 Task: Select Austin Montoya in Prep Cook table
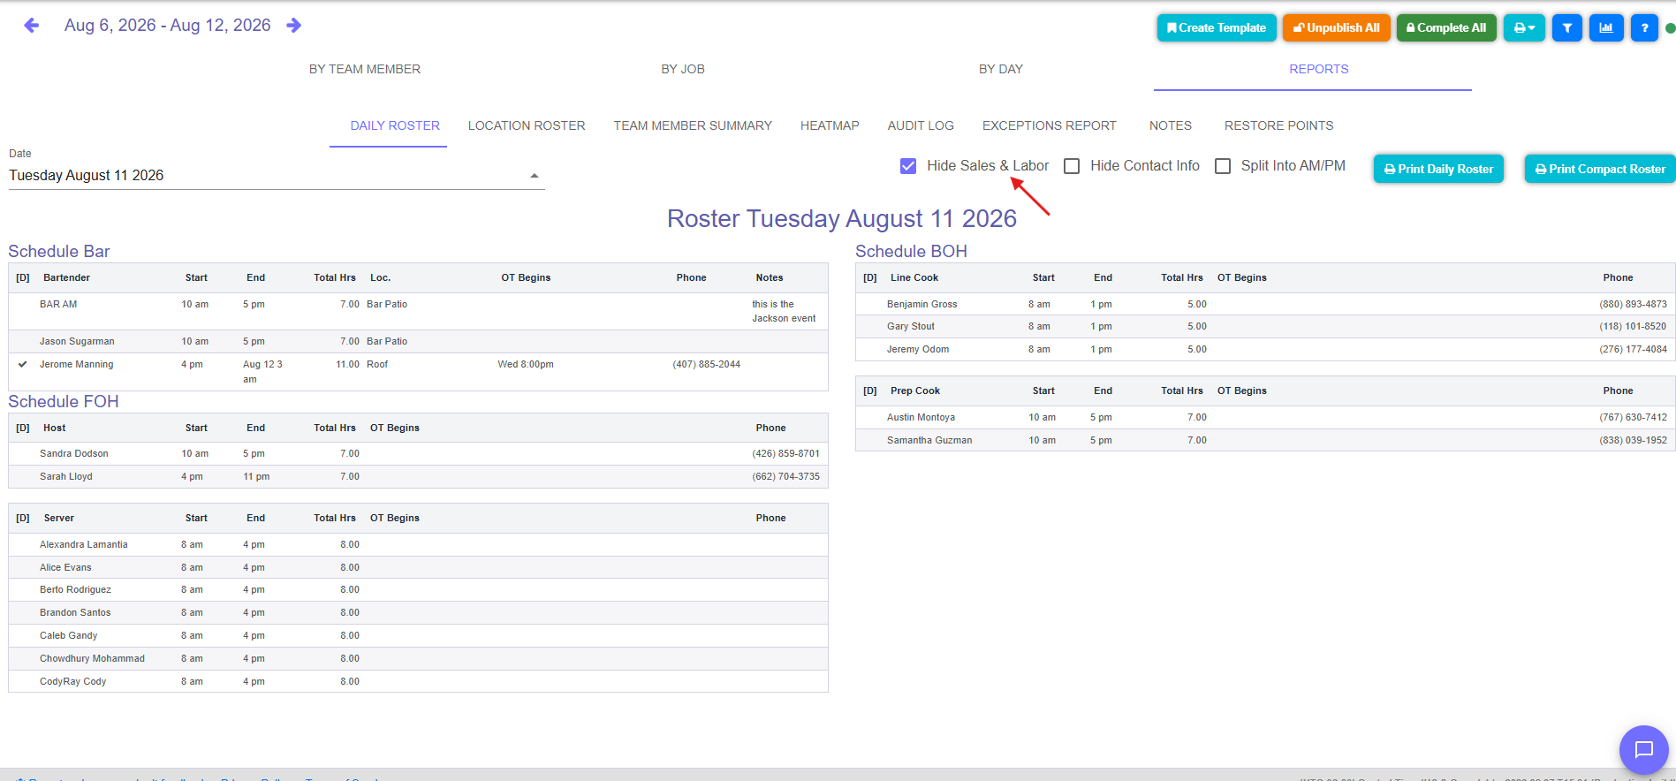[921, 417]
